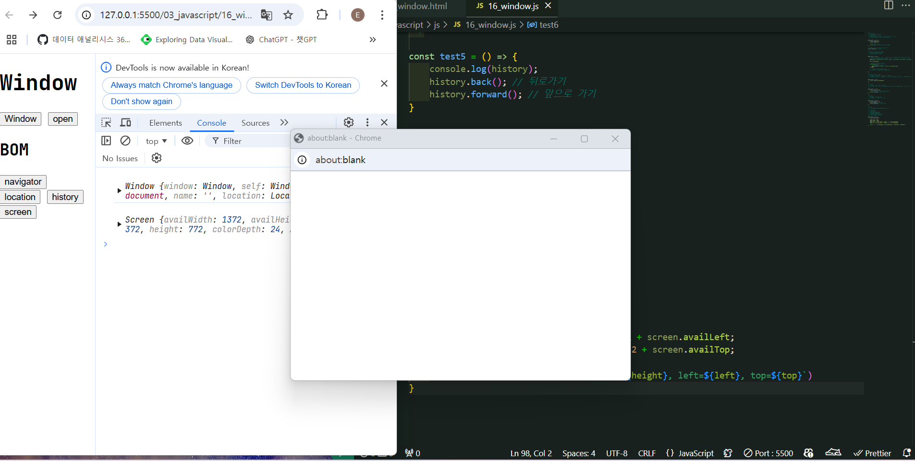
Task: Change encoding via UTF-8
Action: pyautogui.click(x=617, y=453)
